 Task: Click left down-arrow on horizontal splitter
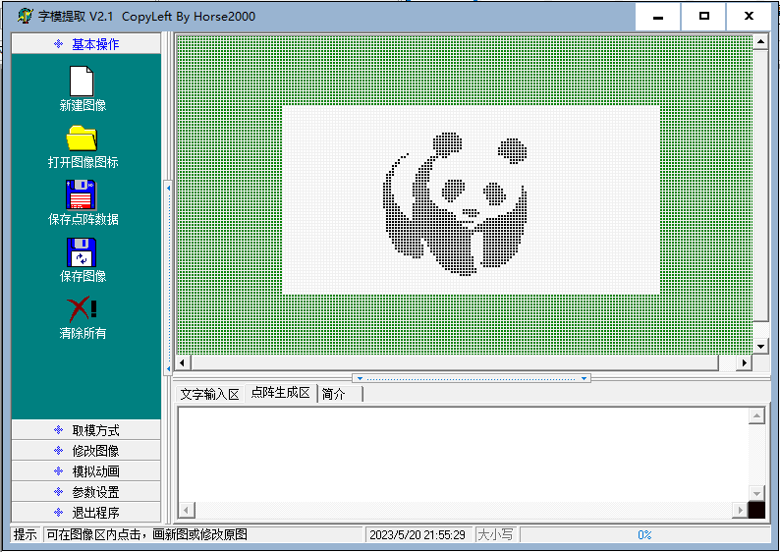coord(360,378)
